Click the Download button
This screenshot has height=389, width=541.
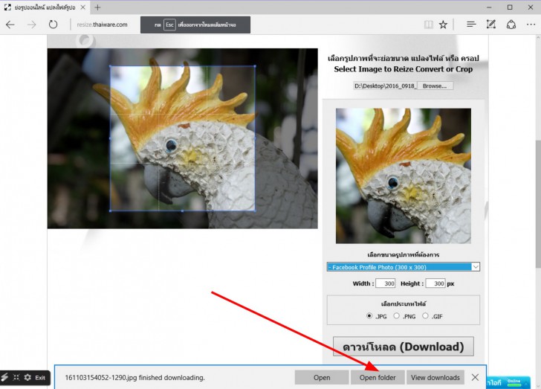coord(404,347)
